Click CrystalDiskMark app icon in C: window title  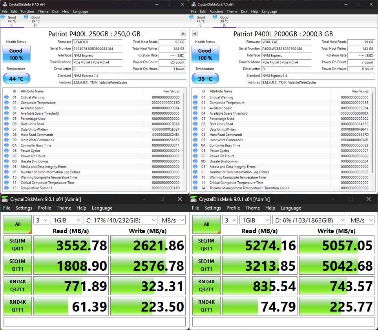(x=5, y=199)
